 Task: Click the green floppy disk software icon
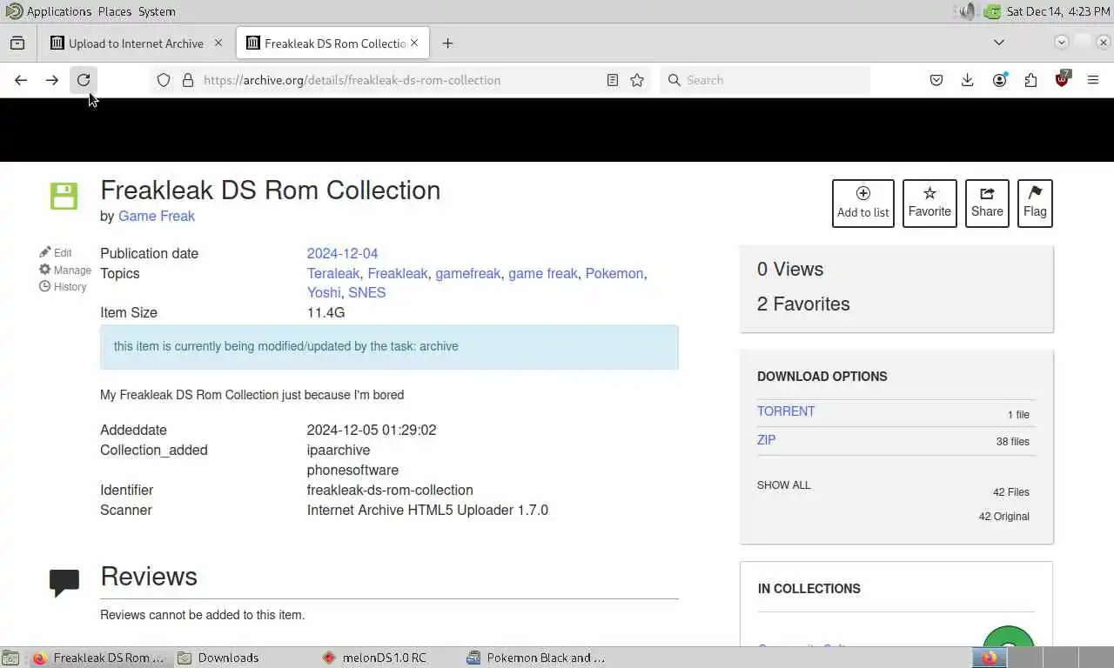click(64, 196)
